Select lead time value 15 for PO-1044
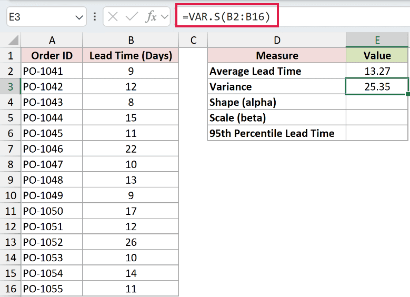The height and width of the screenshot is (297, 410). click(131, 118)
